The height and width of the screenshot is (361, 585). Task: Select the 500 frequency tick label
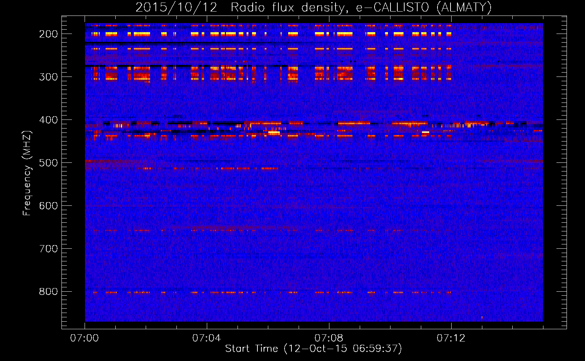click(x=48, y=163)
